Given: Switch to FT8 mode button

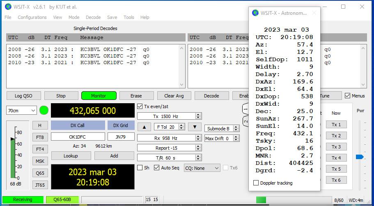Looking at the screenshot, I should coord(40,137).
